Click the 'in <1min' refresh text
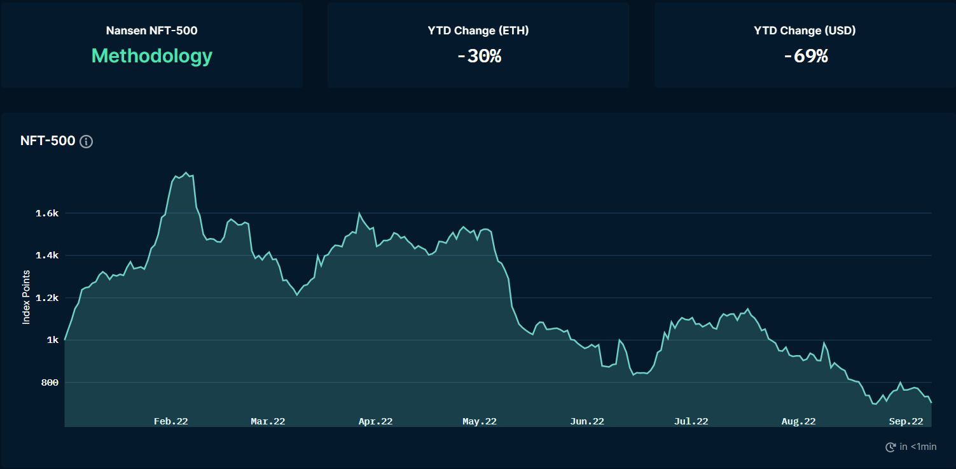The height and width of the screenshot is (469, 956). [x=918, y=447]
